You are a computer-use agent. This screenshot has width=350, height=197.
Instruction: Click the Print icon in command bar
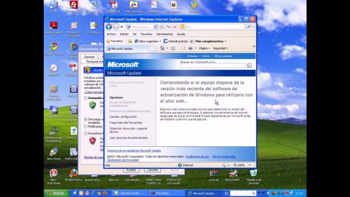(190, 48)
